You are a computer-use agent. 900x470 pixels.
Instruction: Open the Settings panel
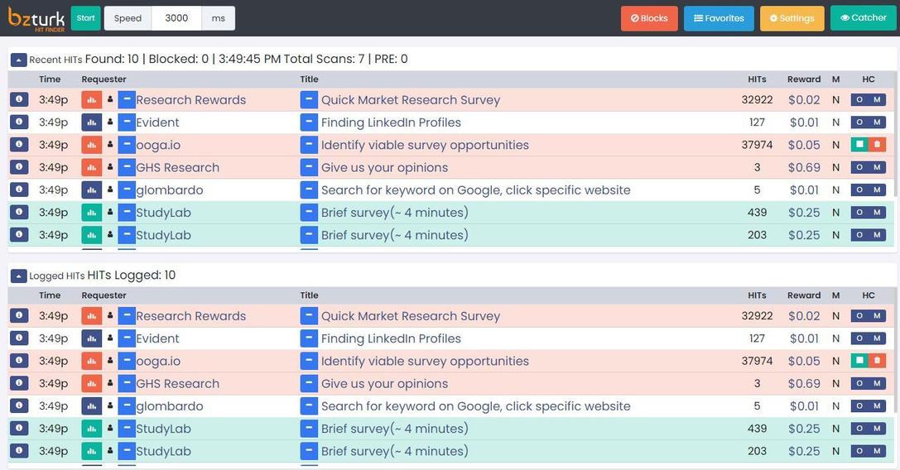pos(792,18)
